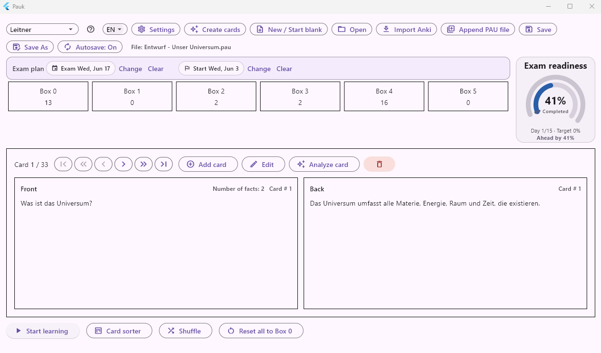Click Clear next to the start date
Screen dimensions: 601x353
pyautogui.click(x=284, y=69)
